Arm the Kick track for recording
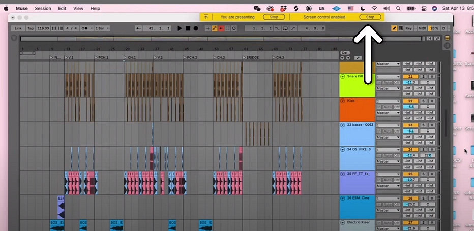This screenshot has height=231, width=474. (432, 101)
